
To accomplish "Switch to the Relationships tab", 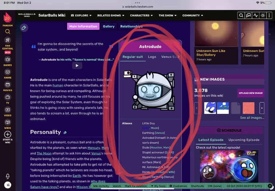I will 131,26.
